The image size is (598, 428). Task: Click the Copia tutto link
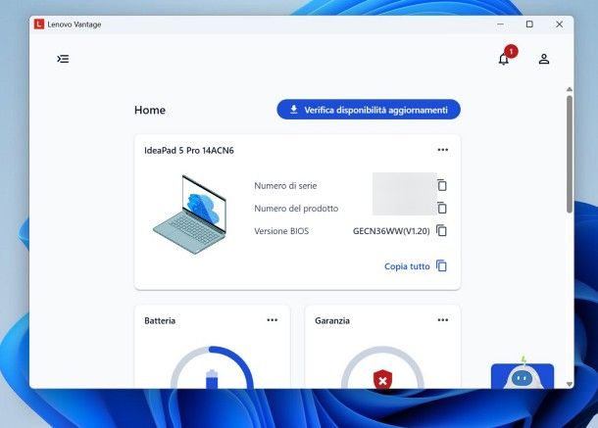pos(407,266)
